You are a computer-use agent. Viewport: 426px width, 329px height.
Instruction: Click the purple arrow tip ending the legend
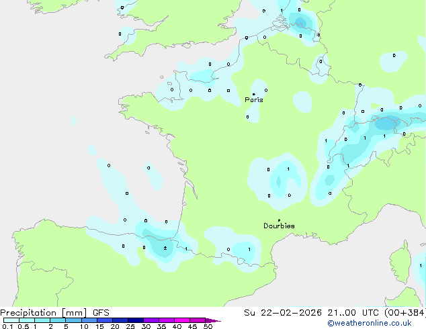pos(213,320)
